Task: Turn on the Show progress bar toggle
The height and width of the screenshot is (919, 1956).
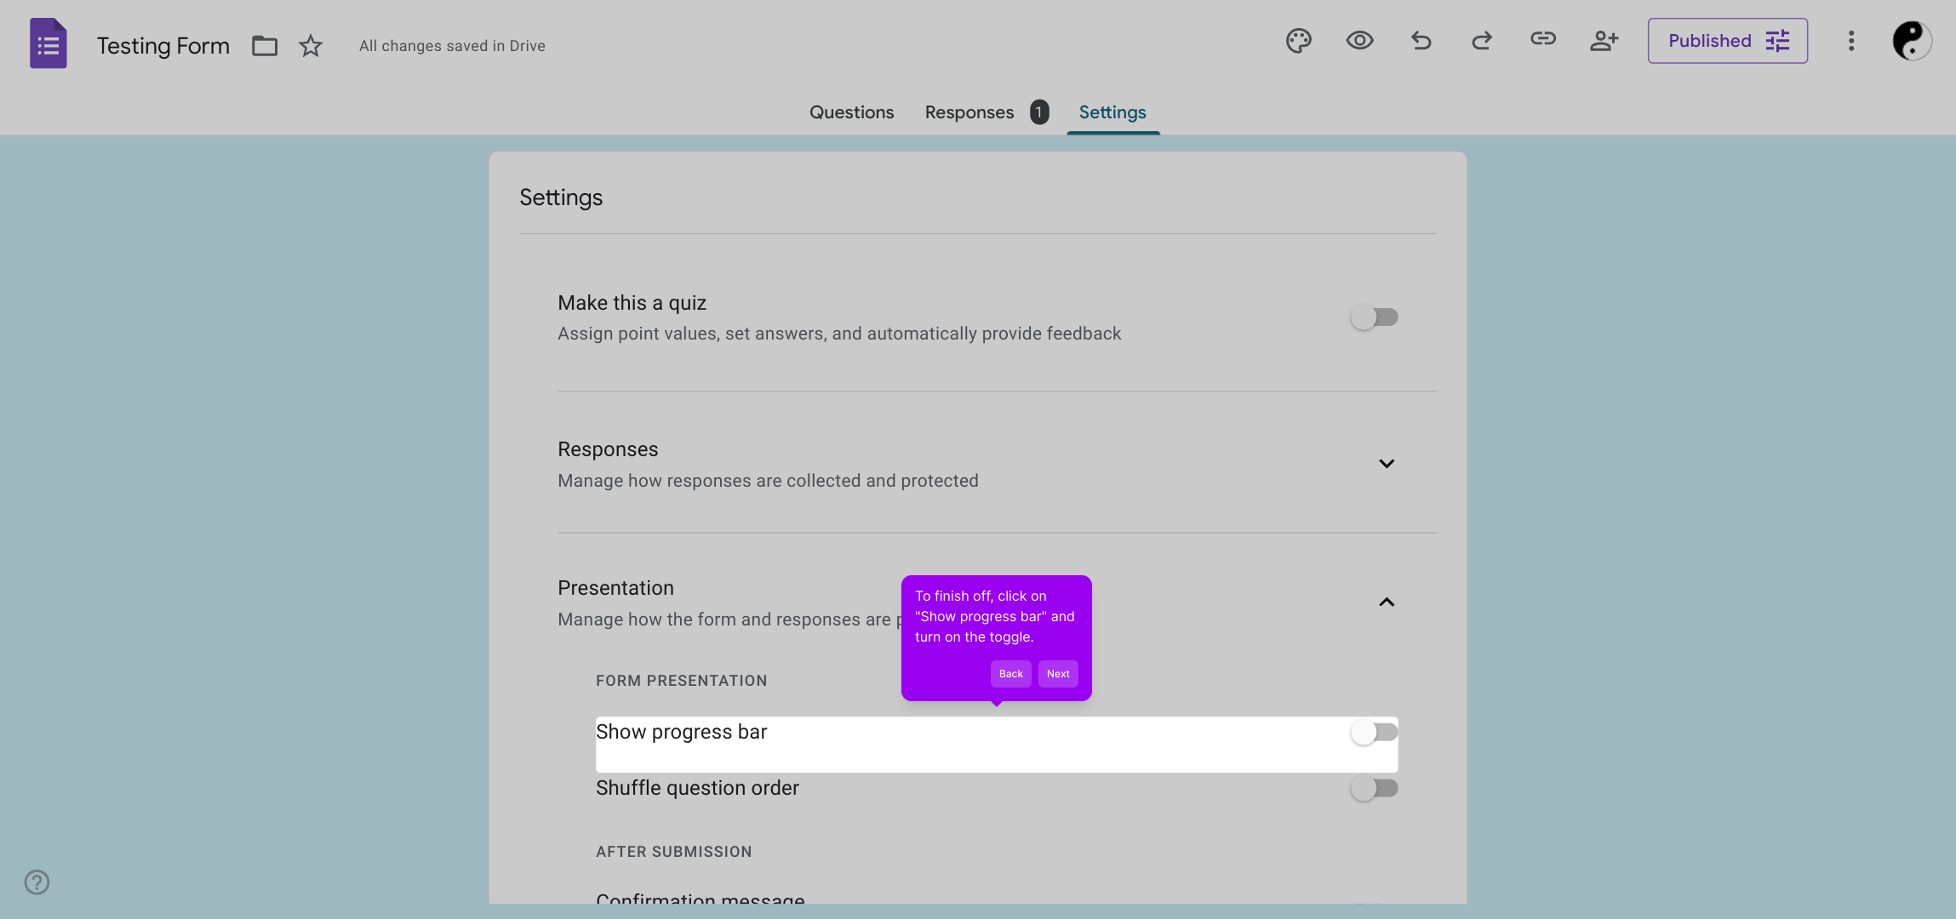Action: click(1374, 733)
